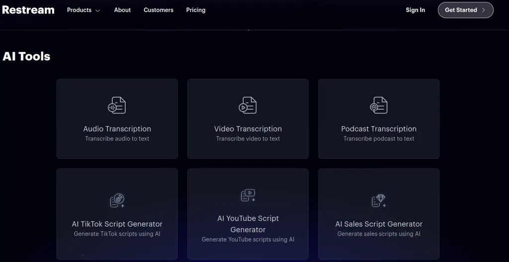
Task: Open the AI YouTube Script Generator title
Action: (248, 224)
